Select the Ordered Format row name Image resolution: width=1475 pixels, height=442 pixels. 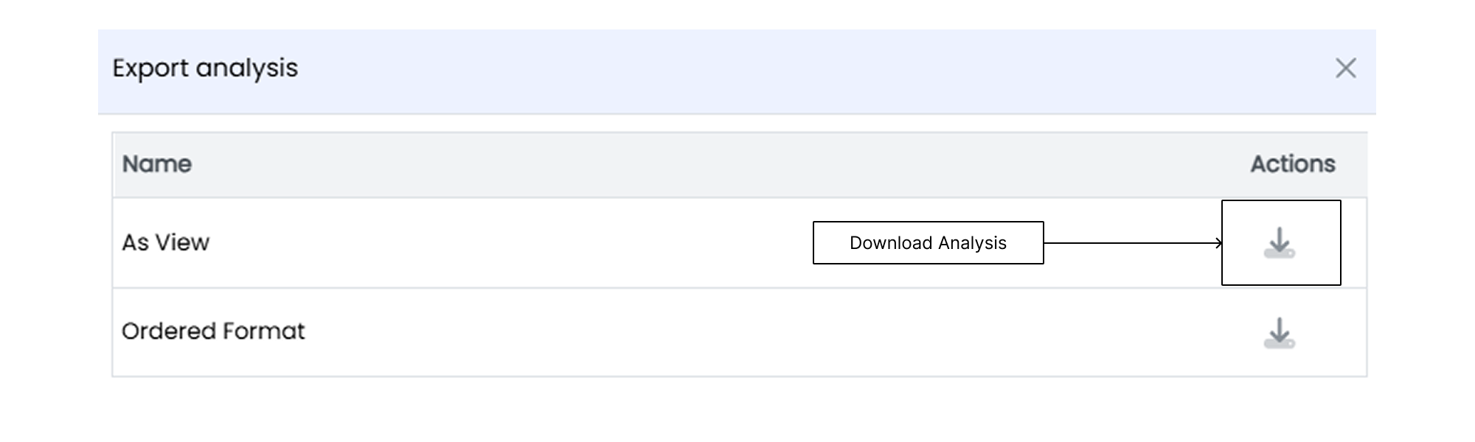pyautogui.click(x=213, y=331)
